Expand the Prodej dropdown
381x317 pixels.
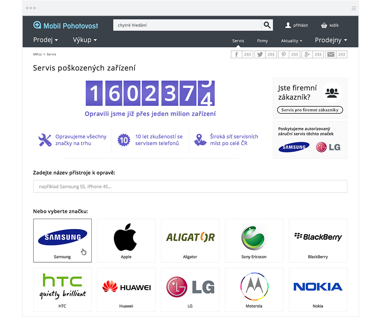click(45, 40)
